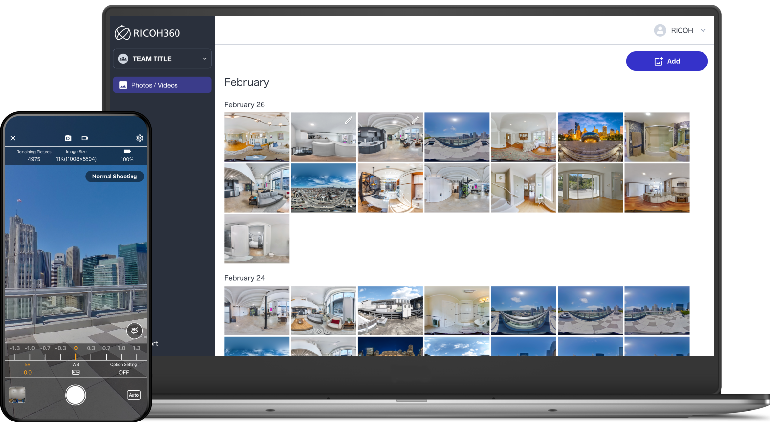
Task: Click the Add button
Action: (x=666, y=61)
